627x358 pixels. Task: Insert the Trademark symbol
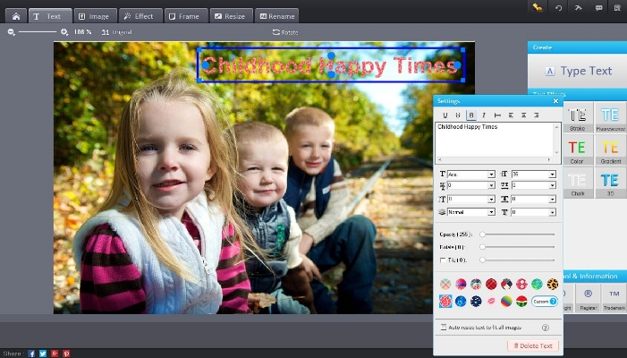point(614,298)
